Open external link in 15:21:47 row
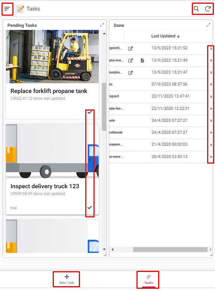215x291 pixels. (x=130, y=72)
